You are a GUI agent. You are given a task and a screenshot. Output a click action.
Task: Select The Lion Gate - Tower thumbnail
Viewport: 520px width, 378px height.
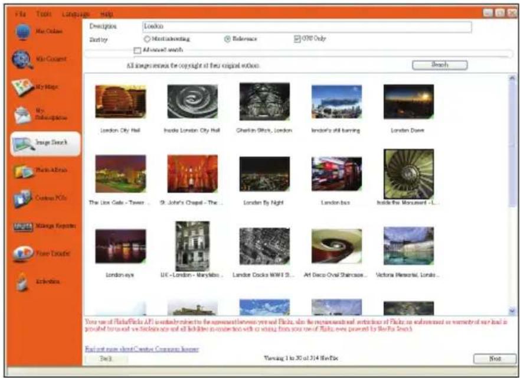pos(120,174)
